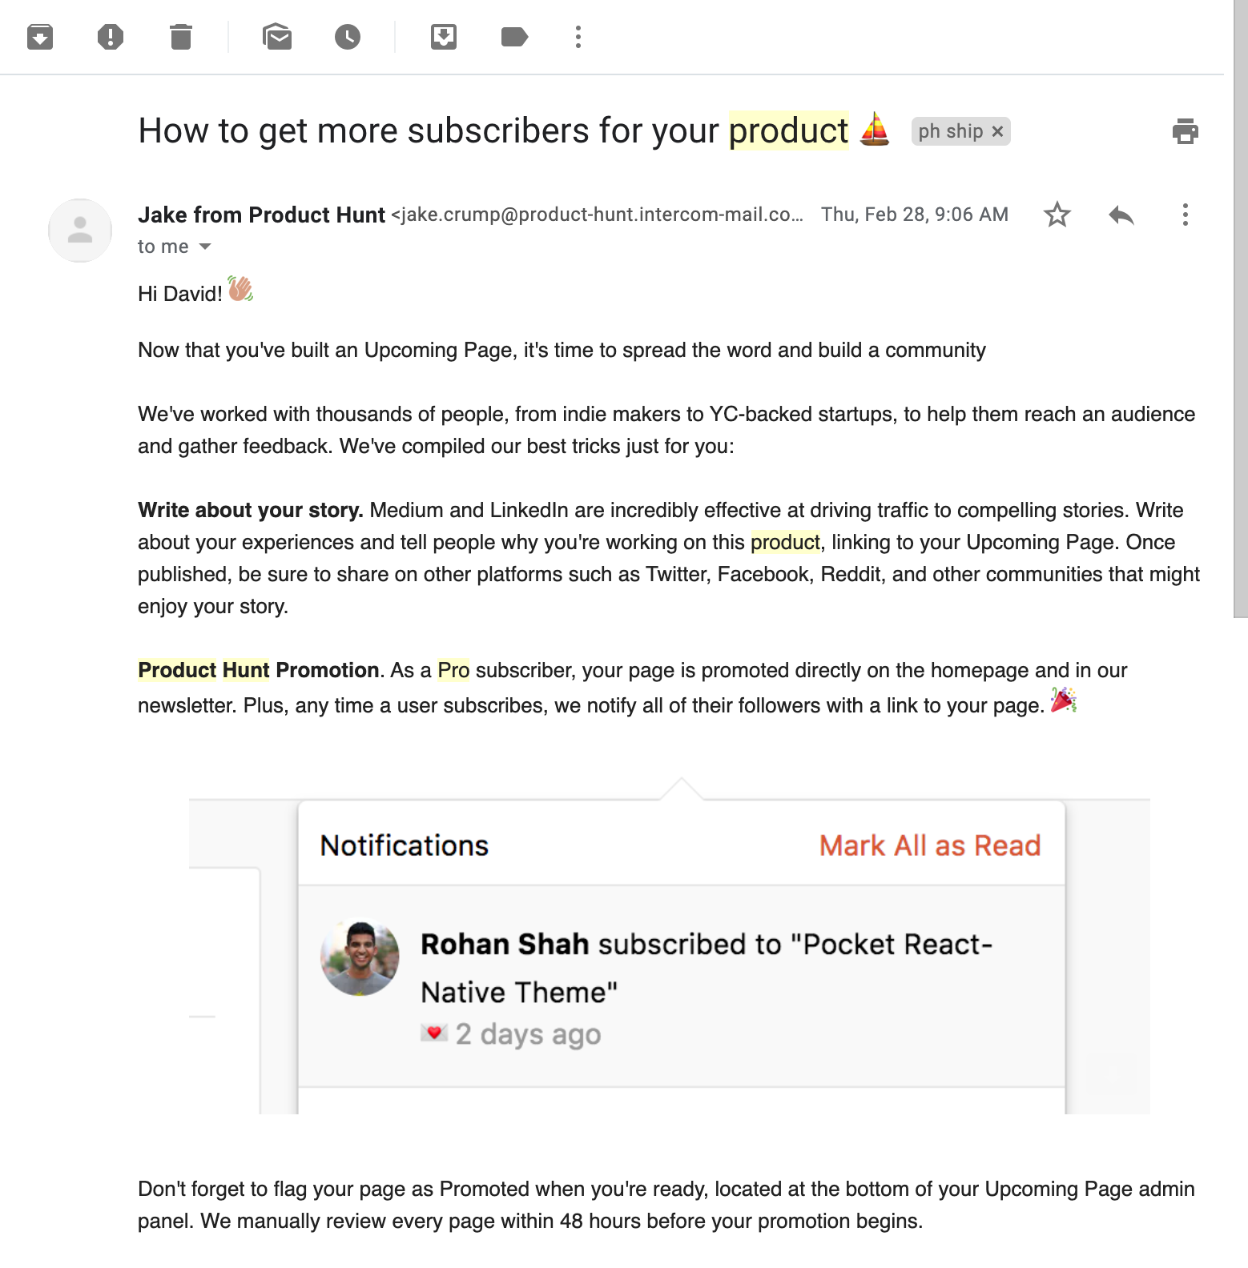Click Rohan Shah's profile photo
This screenshot has height=1268, width=1248.
coord(360,957)
